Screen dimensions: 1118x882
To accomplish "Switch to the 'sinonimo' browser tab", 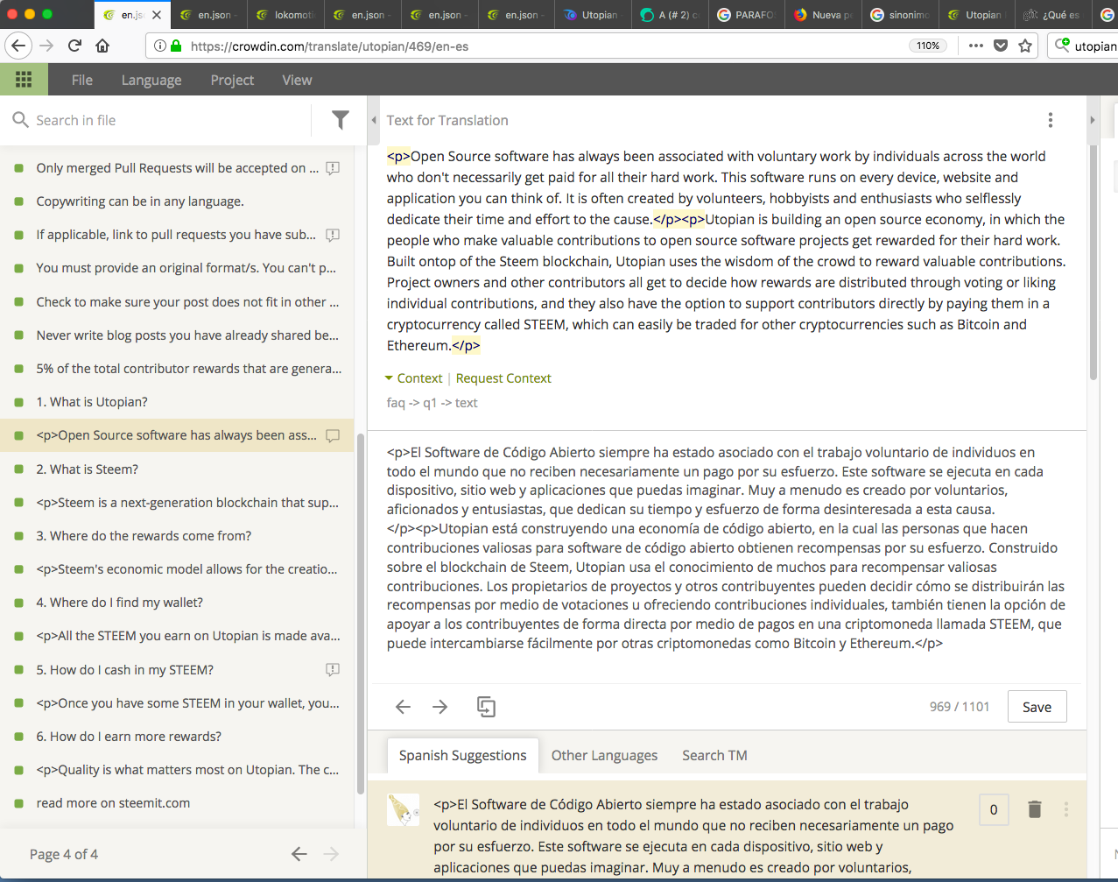I will coord(901,15).
